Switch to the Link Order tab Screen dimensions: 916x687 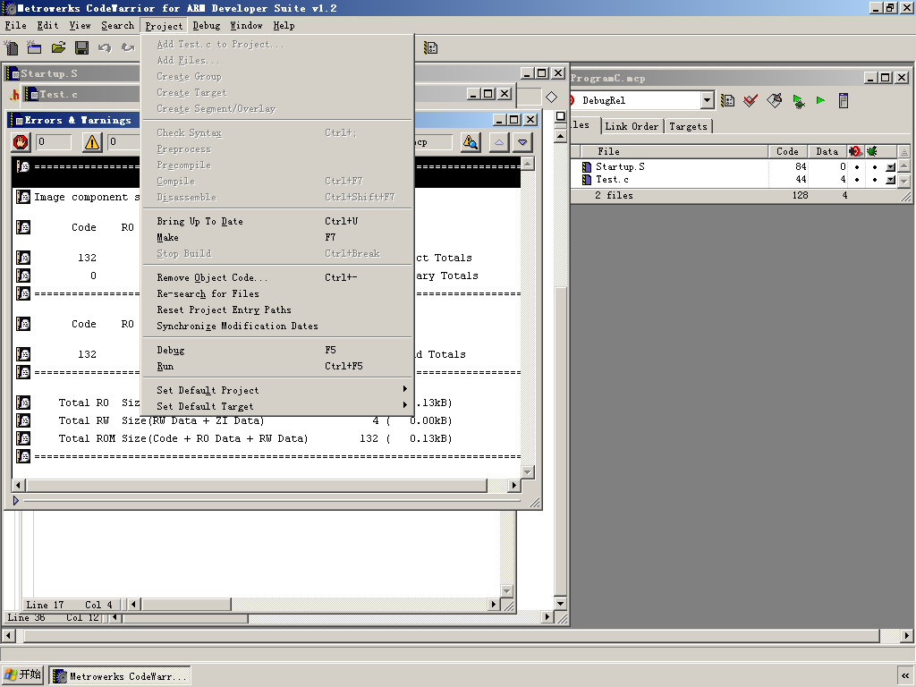[x=632, y=126]
